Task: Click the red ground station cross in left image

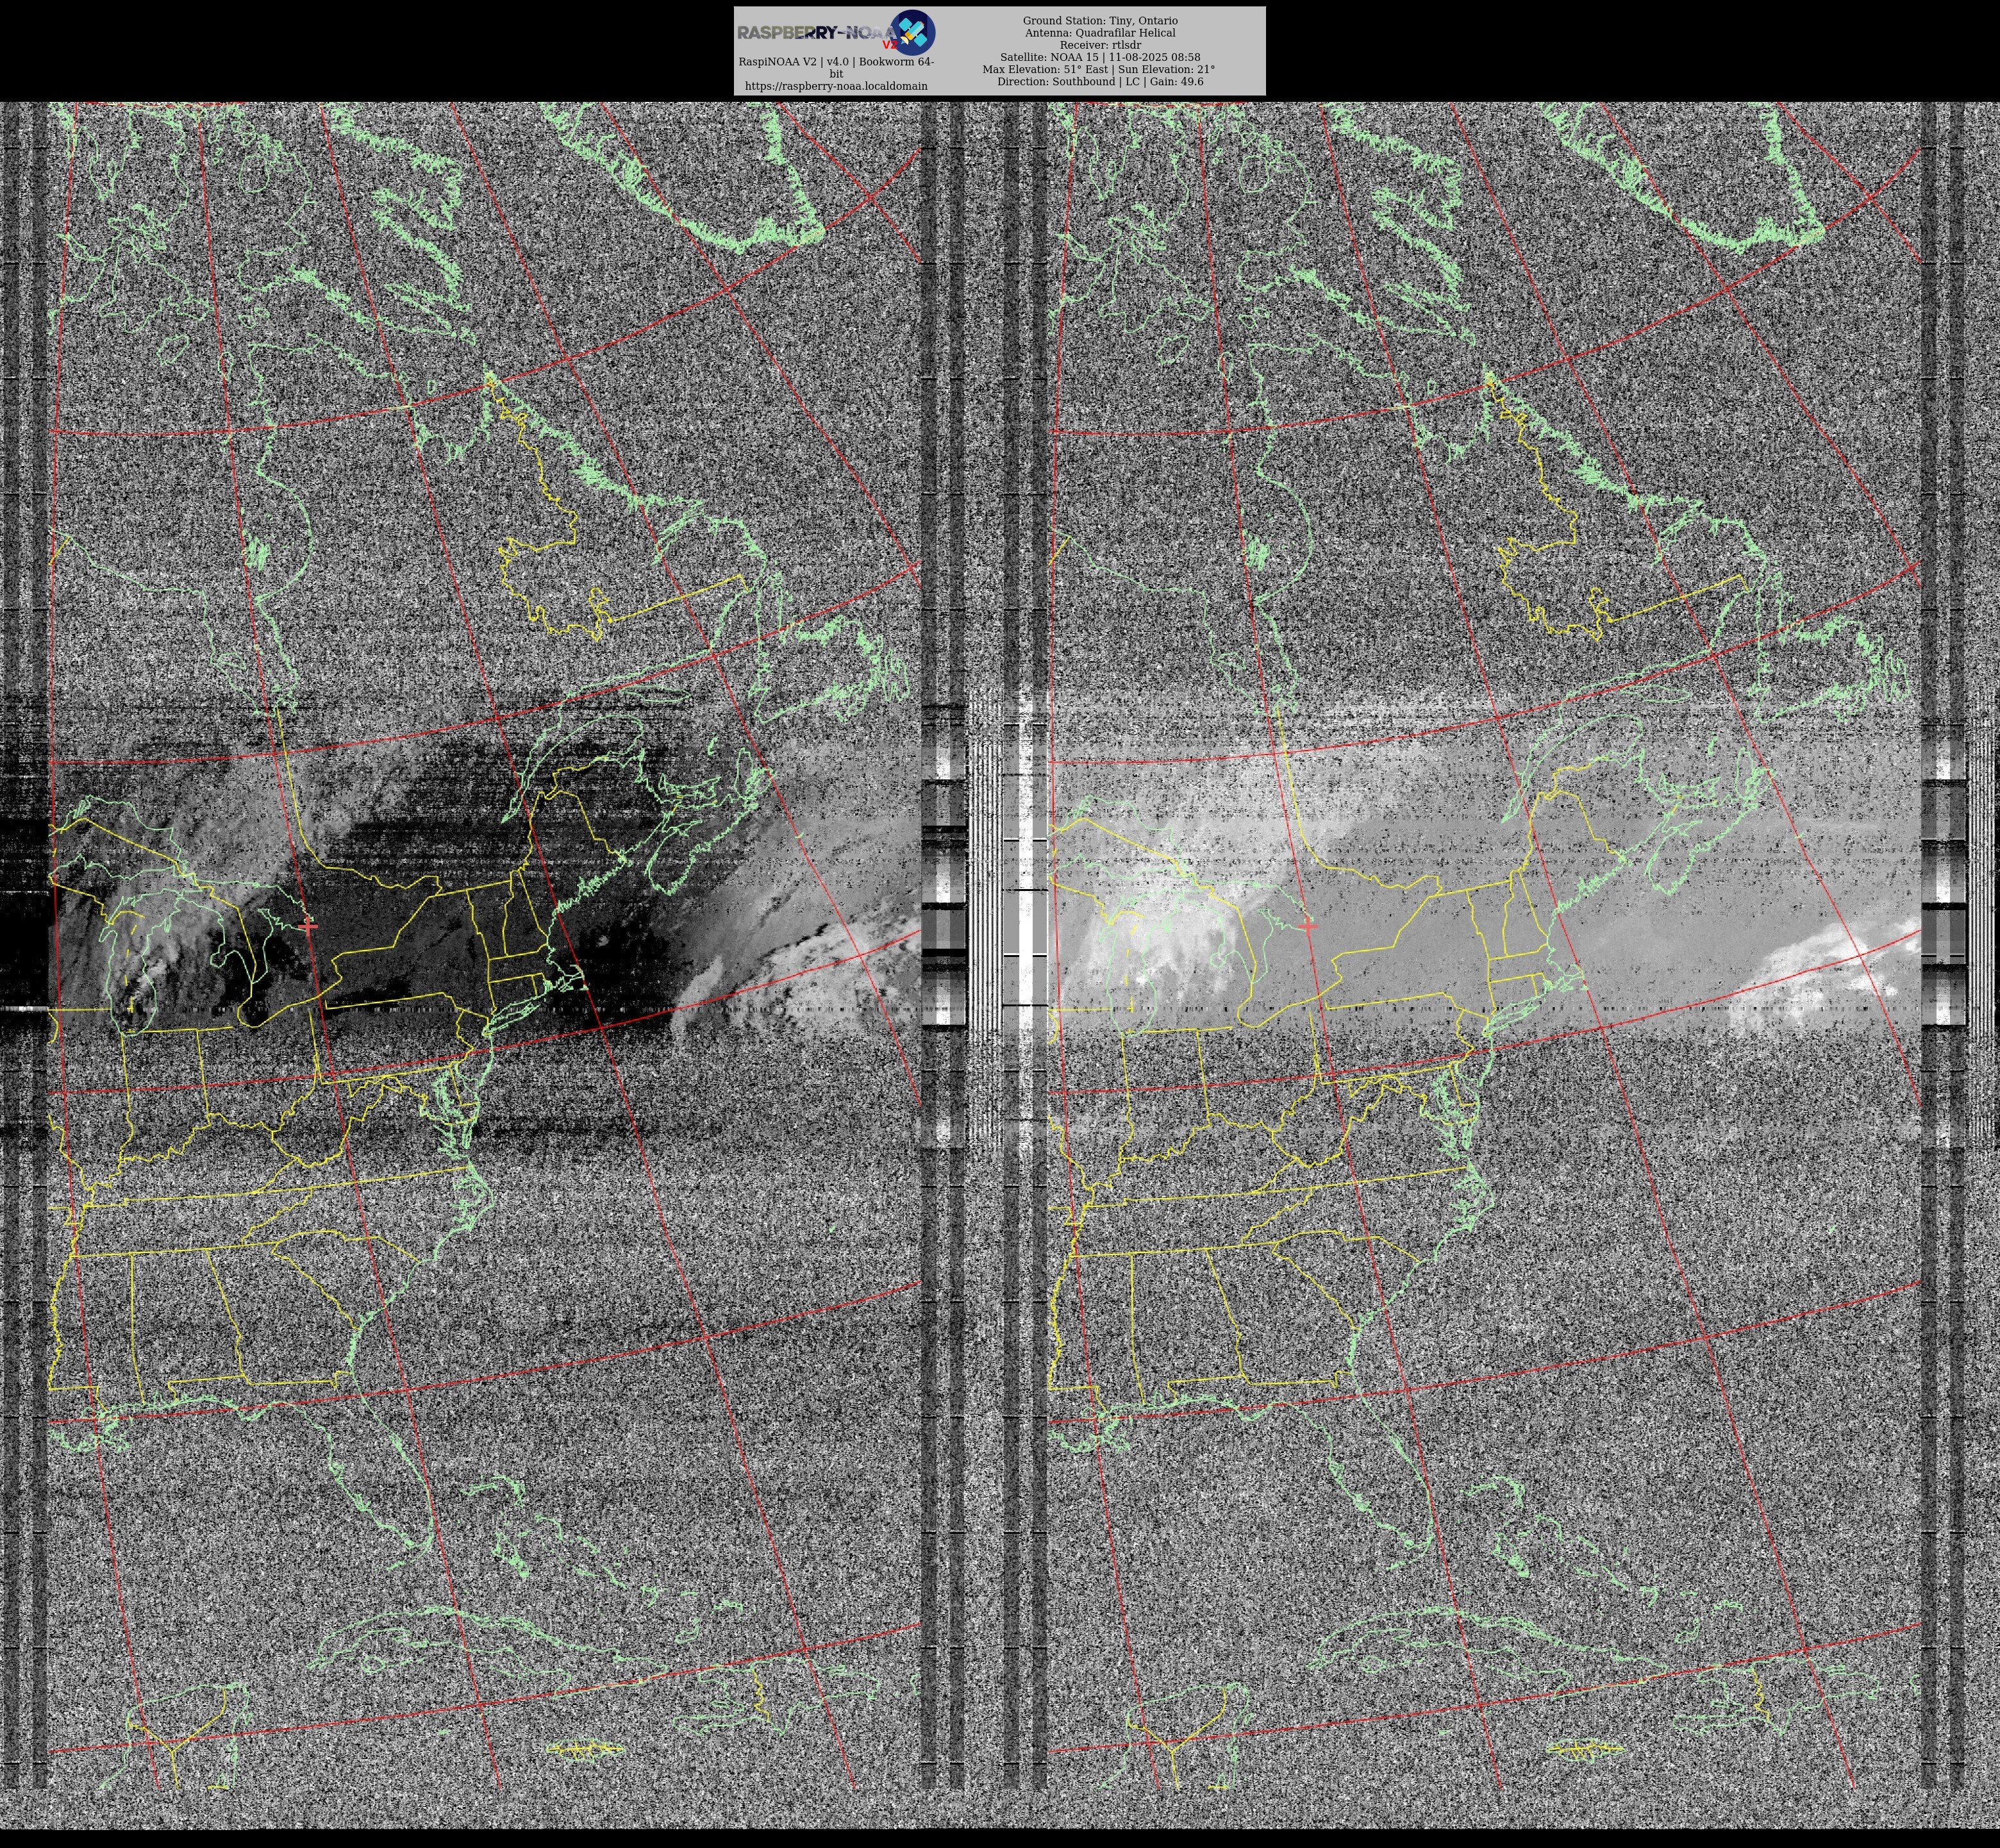Action: 308,927
